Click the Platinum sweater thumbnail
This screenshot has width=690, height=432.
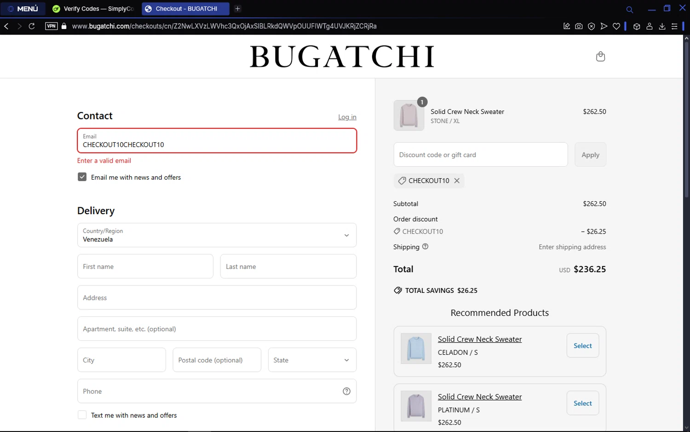click(x=416, y=406)
